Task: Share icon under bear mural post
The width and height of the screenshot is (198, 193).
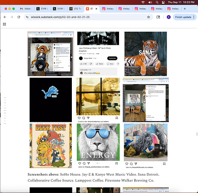Action: coord(136,164)
